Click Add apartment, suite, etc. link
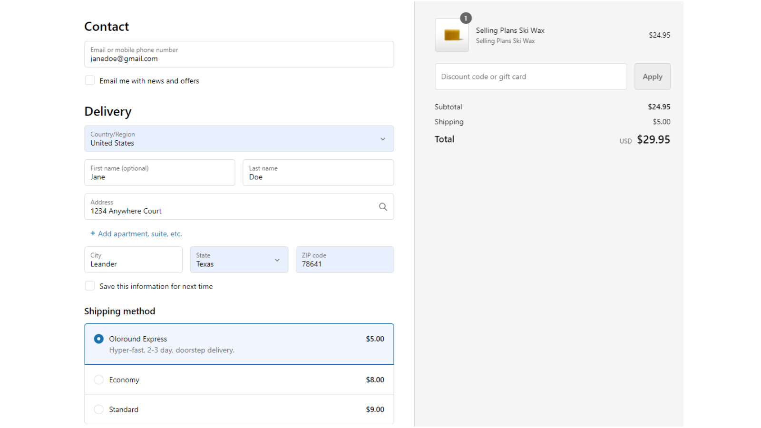This screenshot has height=428, width=761. (140, 234)
